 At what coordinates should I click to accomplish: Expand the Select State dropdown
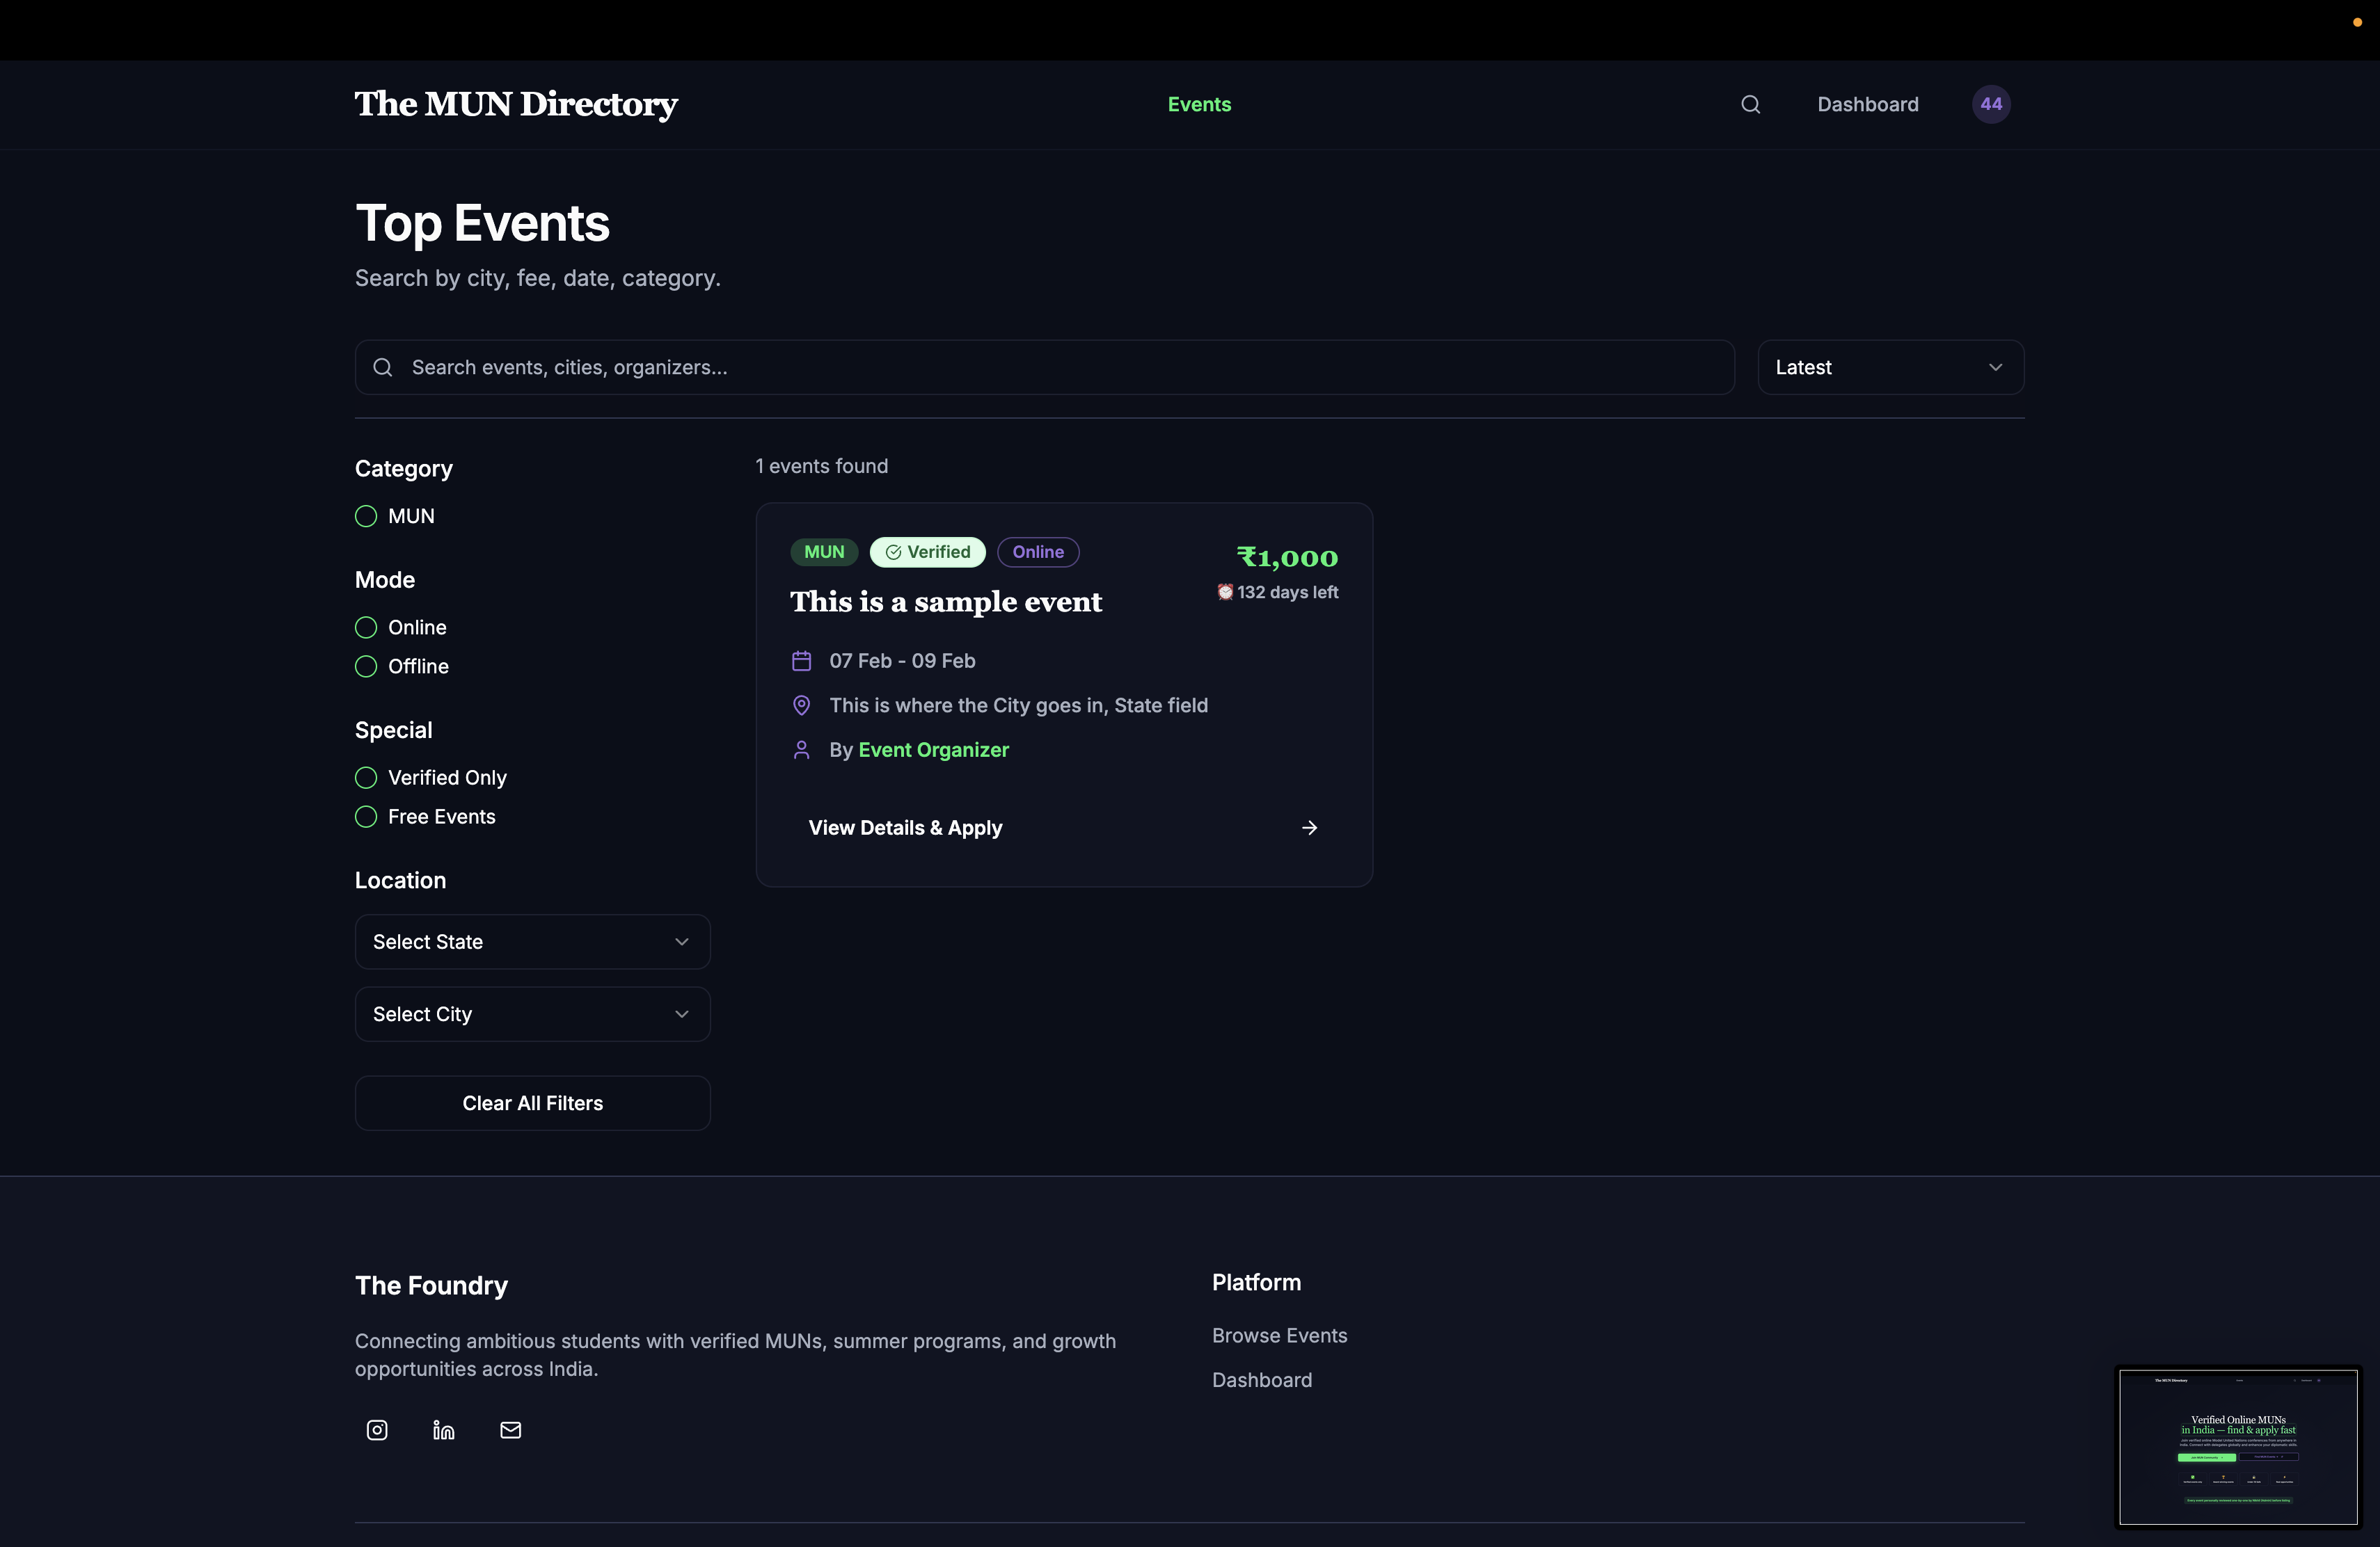pos(532,941)
